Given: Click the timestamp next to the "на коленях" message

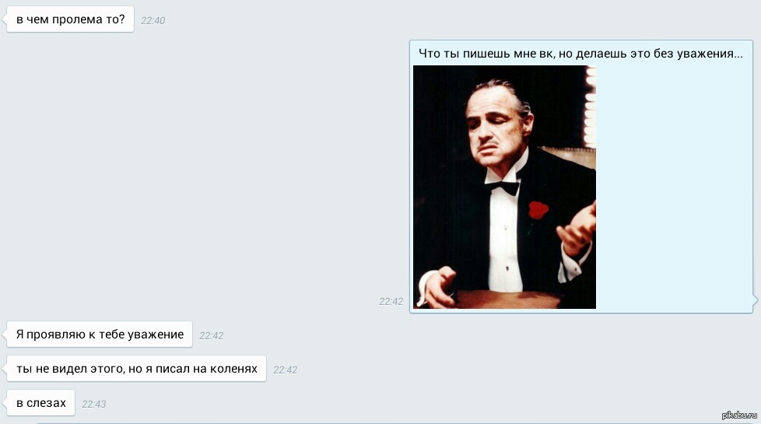Looking at the screenshot, I should pyautogui.click(x=285, y=370).
